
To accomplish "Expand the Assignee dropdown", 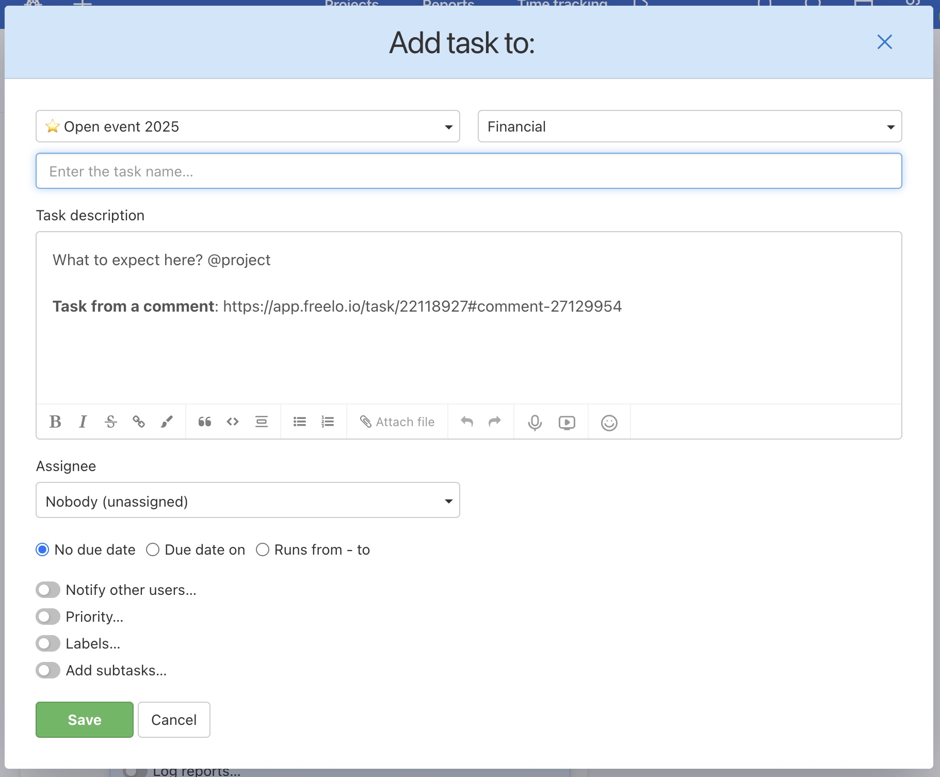I will point(248,500).
